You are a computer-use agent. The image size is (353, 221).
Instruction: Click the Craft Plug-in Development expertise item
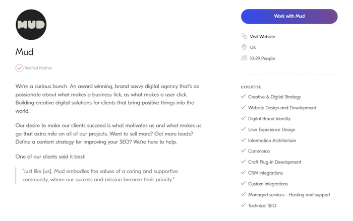[x=274, y=162]
